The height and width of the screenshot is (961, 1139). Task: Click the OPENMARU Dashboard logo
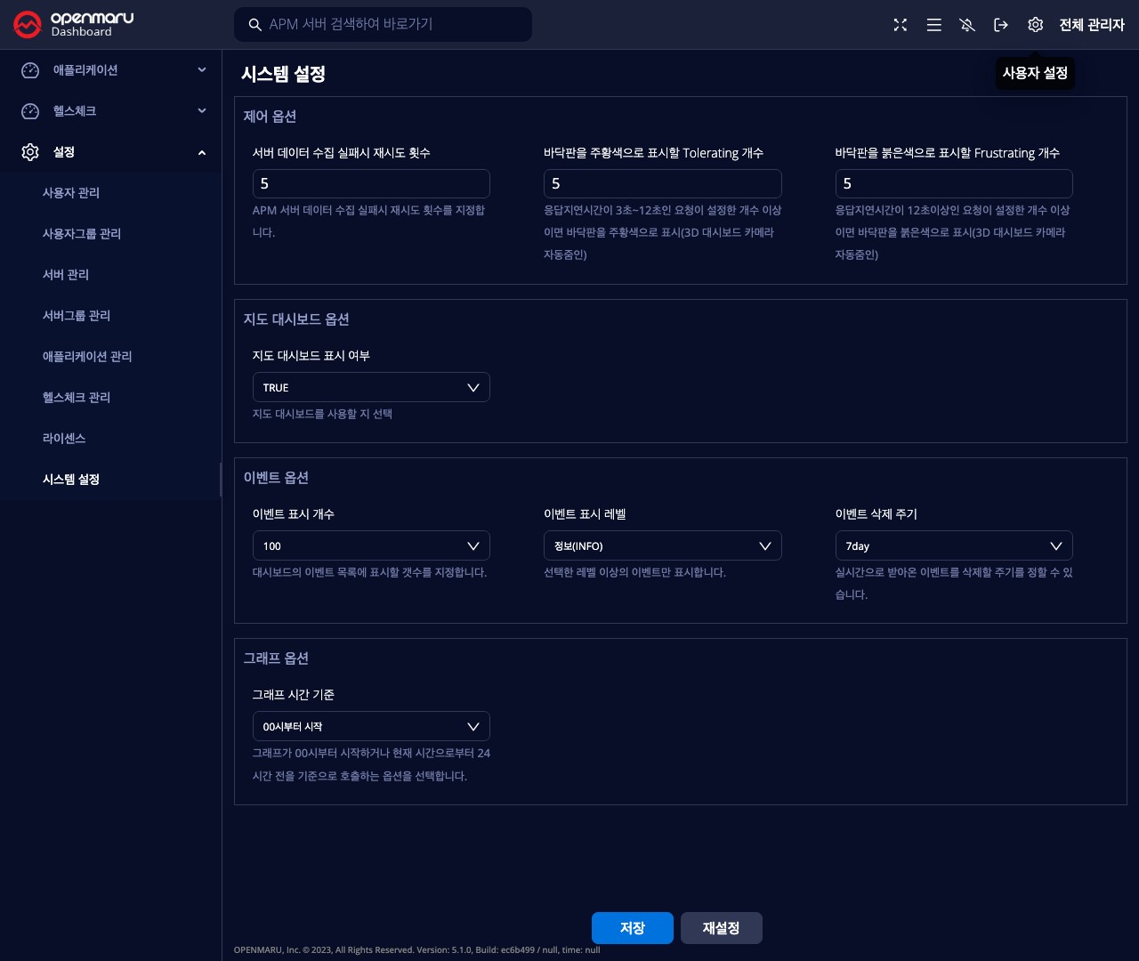tap(73, 25)
